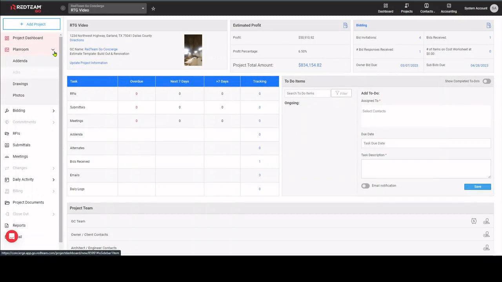Click Owner Bid Due date 03/07/2023
Image resolution: width=502 pixels, height=282 pixels.
409,65
